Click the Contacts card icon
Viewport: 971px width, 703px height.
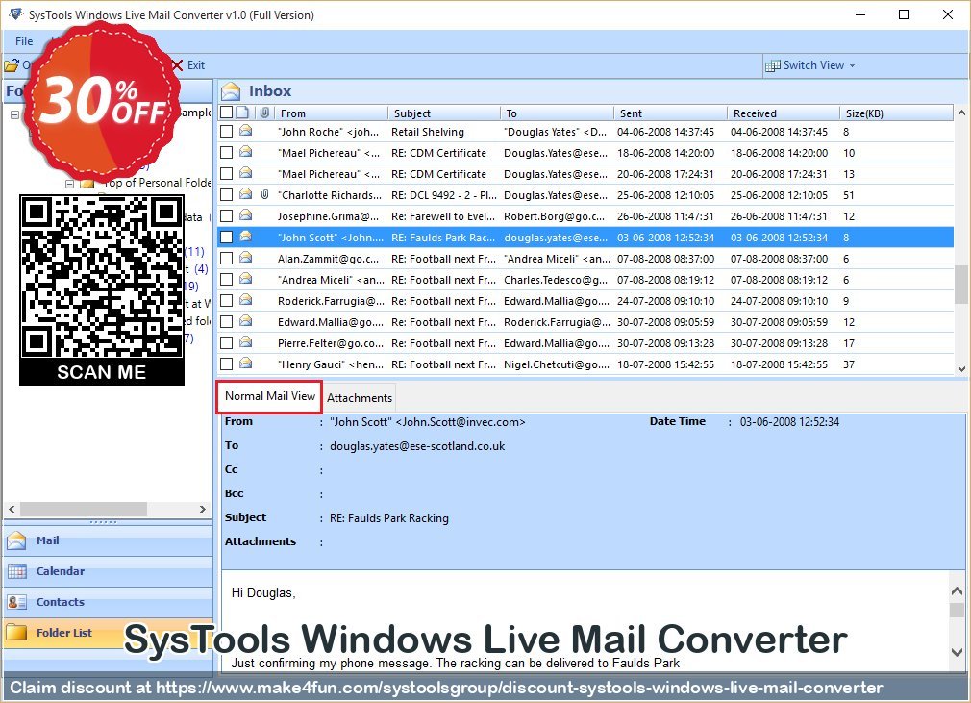16,603
